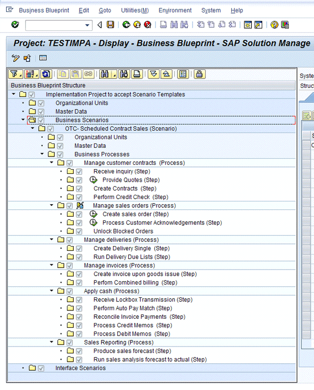
Task: Click the green Enter checkmark icon
Action: 15,25
